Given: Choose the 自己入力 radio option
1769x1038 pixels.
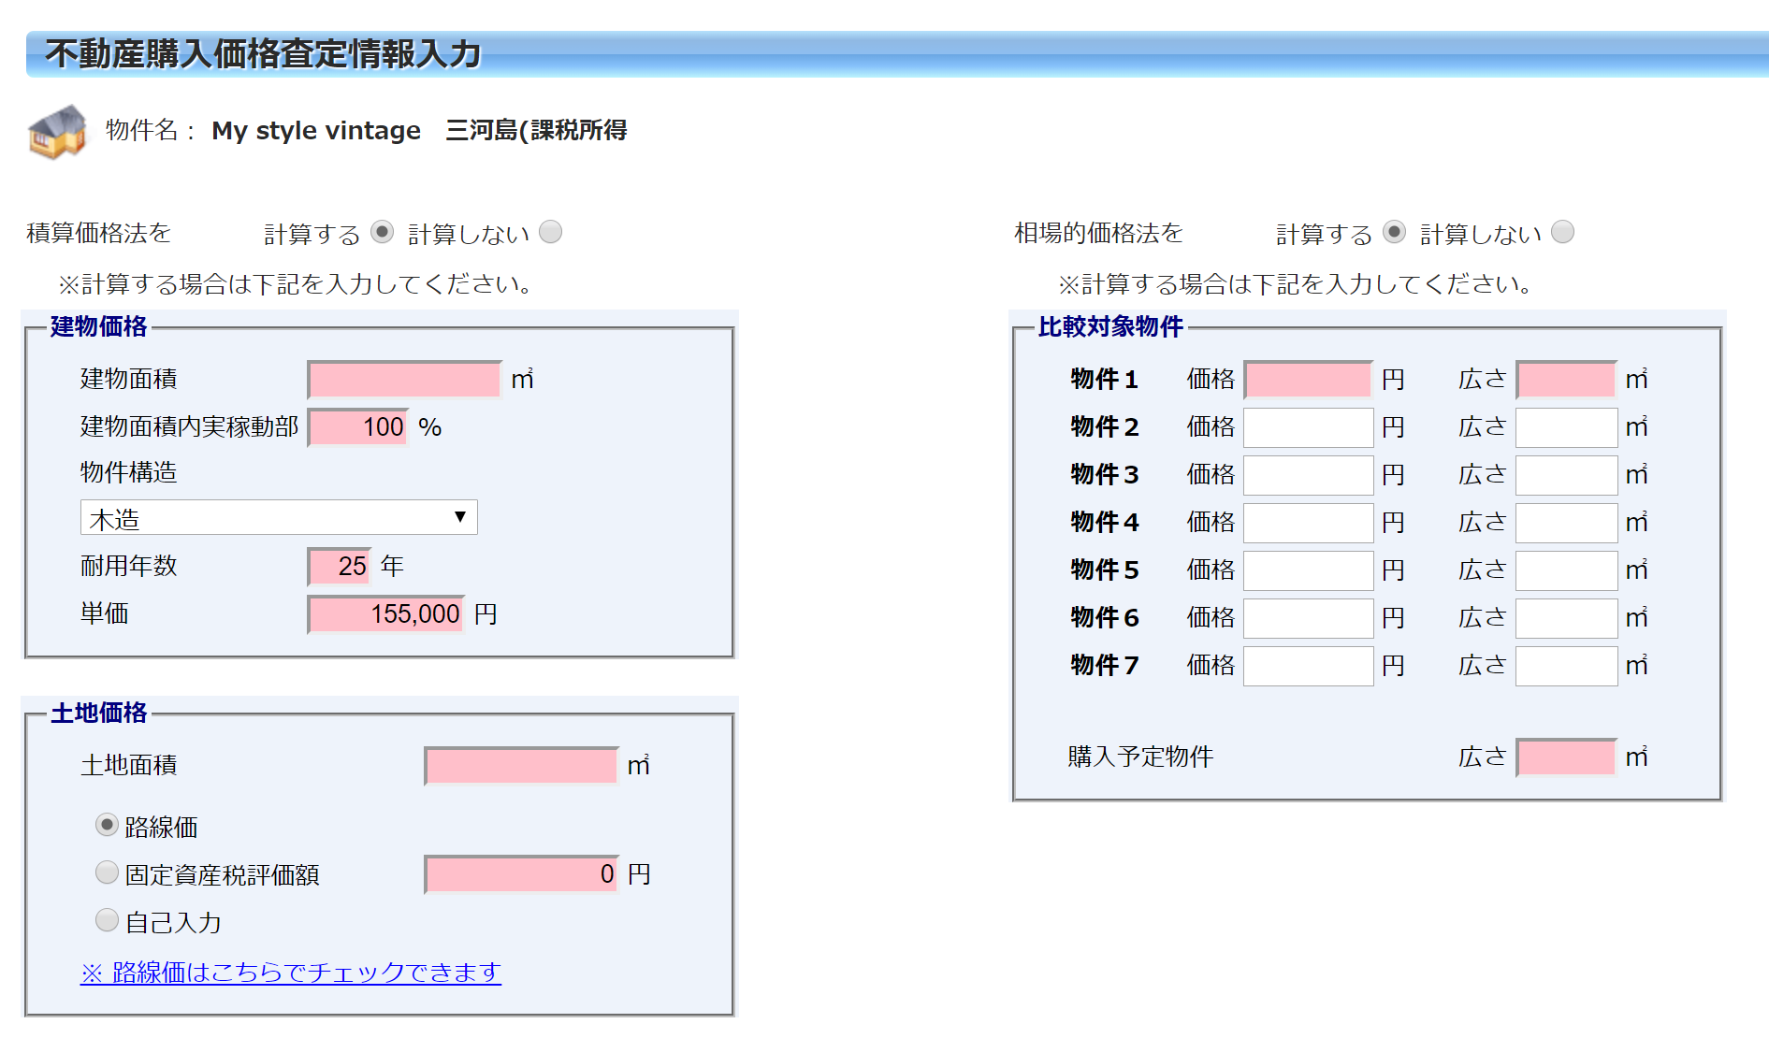Looking at the screenshot, I should [108, 920].
